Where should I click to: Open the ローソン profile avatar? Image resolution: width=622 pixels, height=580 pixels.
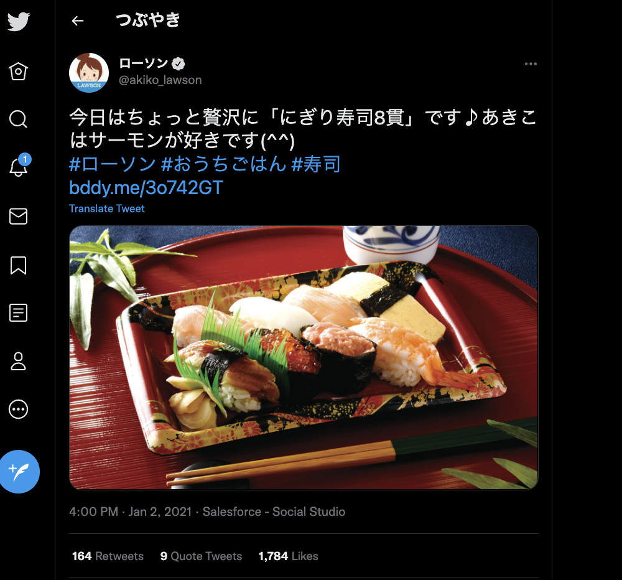point(89,73)
